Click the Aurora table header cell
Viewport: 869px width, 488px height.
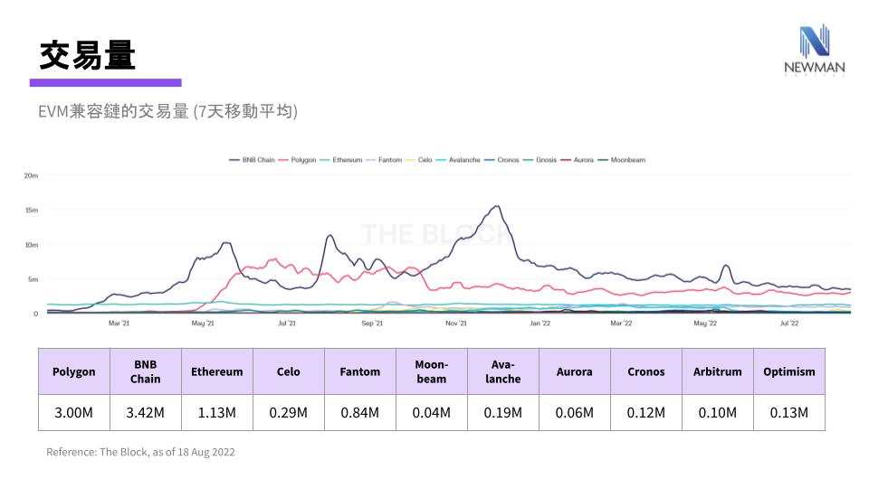coord(575,371)
